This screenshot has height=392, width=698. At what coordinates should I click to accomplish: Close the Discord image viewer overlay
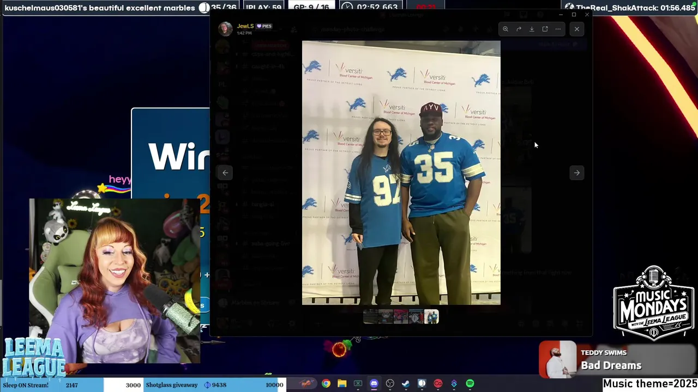[576, 29]
